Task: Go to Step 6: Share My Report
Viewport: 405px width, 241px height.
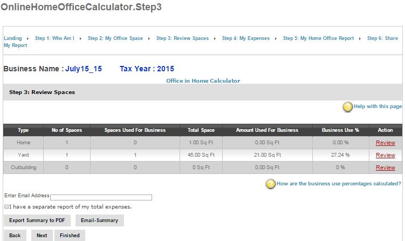Action: (x=382, y=38)
